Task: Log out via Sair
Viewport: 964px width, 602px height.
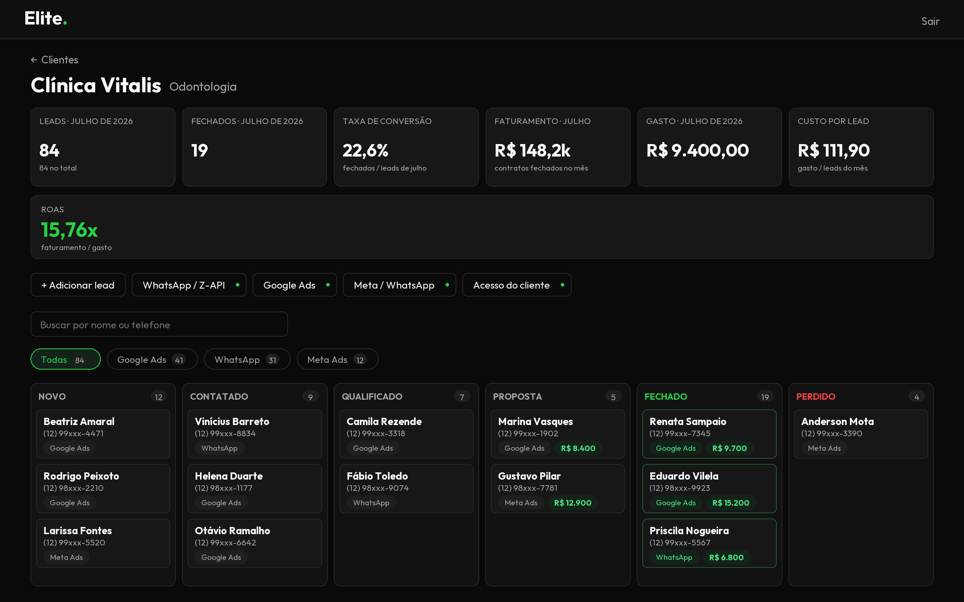Action: click(930, 21)
